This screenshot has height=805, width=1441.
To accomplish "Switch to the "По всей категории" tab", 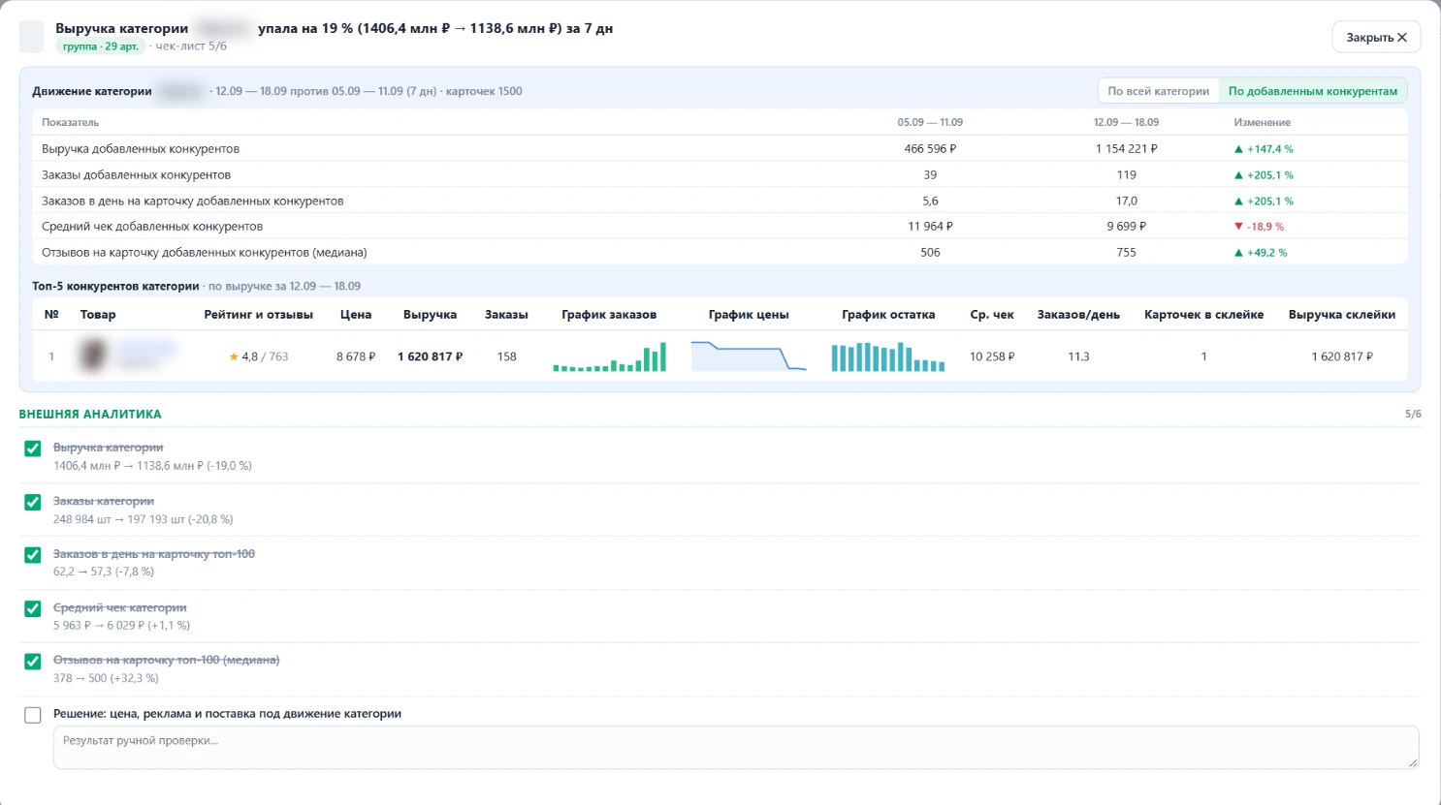I will pos(1158,91).
